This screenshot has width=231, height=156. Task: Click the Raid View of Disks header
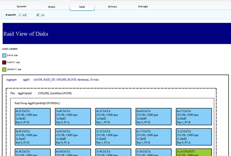coord(26,34)
